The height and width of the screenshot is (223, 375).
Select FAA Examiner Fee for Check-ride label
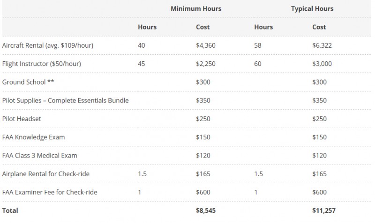(50, 192)
